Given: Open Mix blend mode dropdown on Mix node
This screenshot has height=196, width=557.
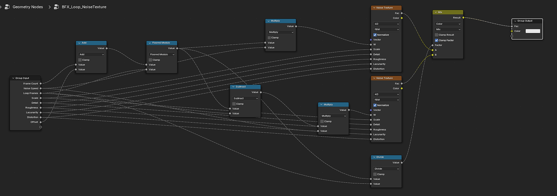Looking at the screenshot, I should pyautogui.click(x=448, y=29).
